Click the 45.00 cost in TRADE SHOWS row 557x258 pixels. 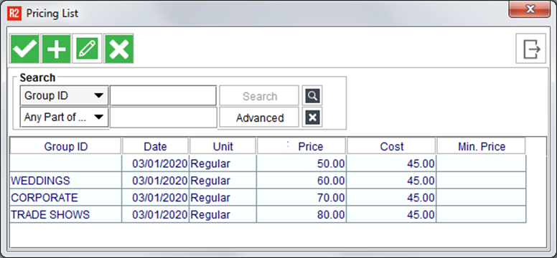[391, 214]
